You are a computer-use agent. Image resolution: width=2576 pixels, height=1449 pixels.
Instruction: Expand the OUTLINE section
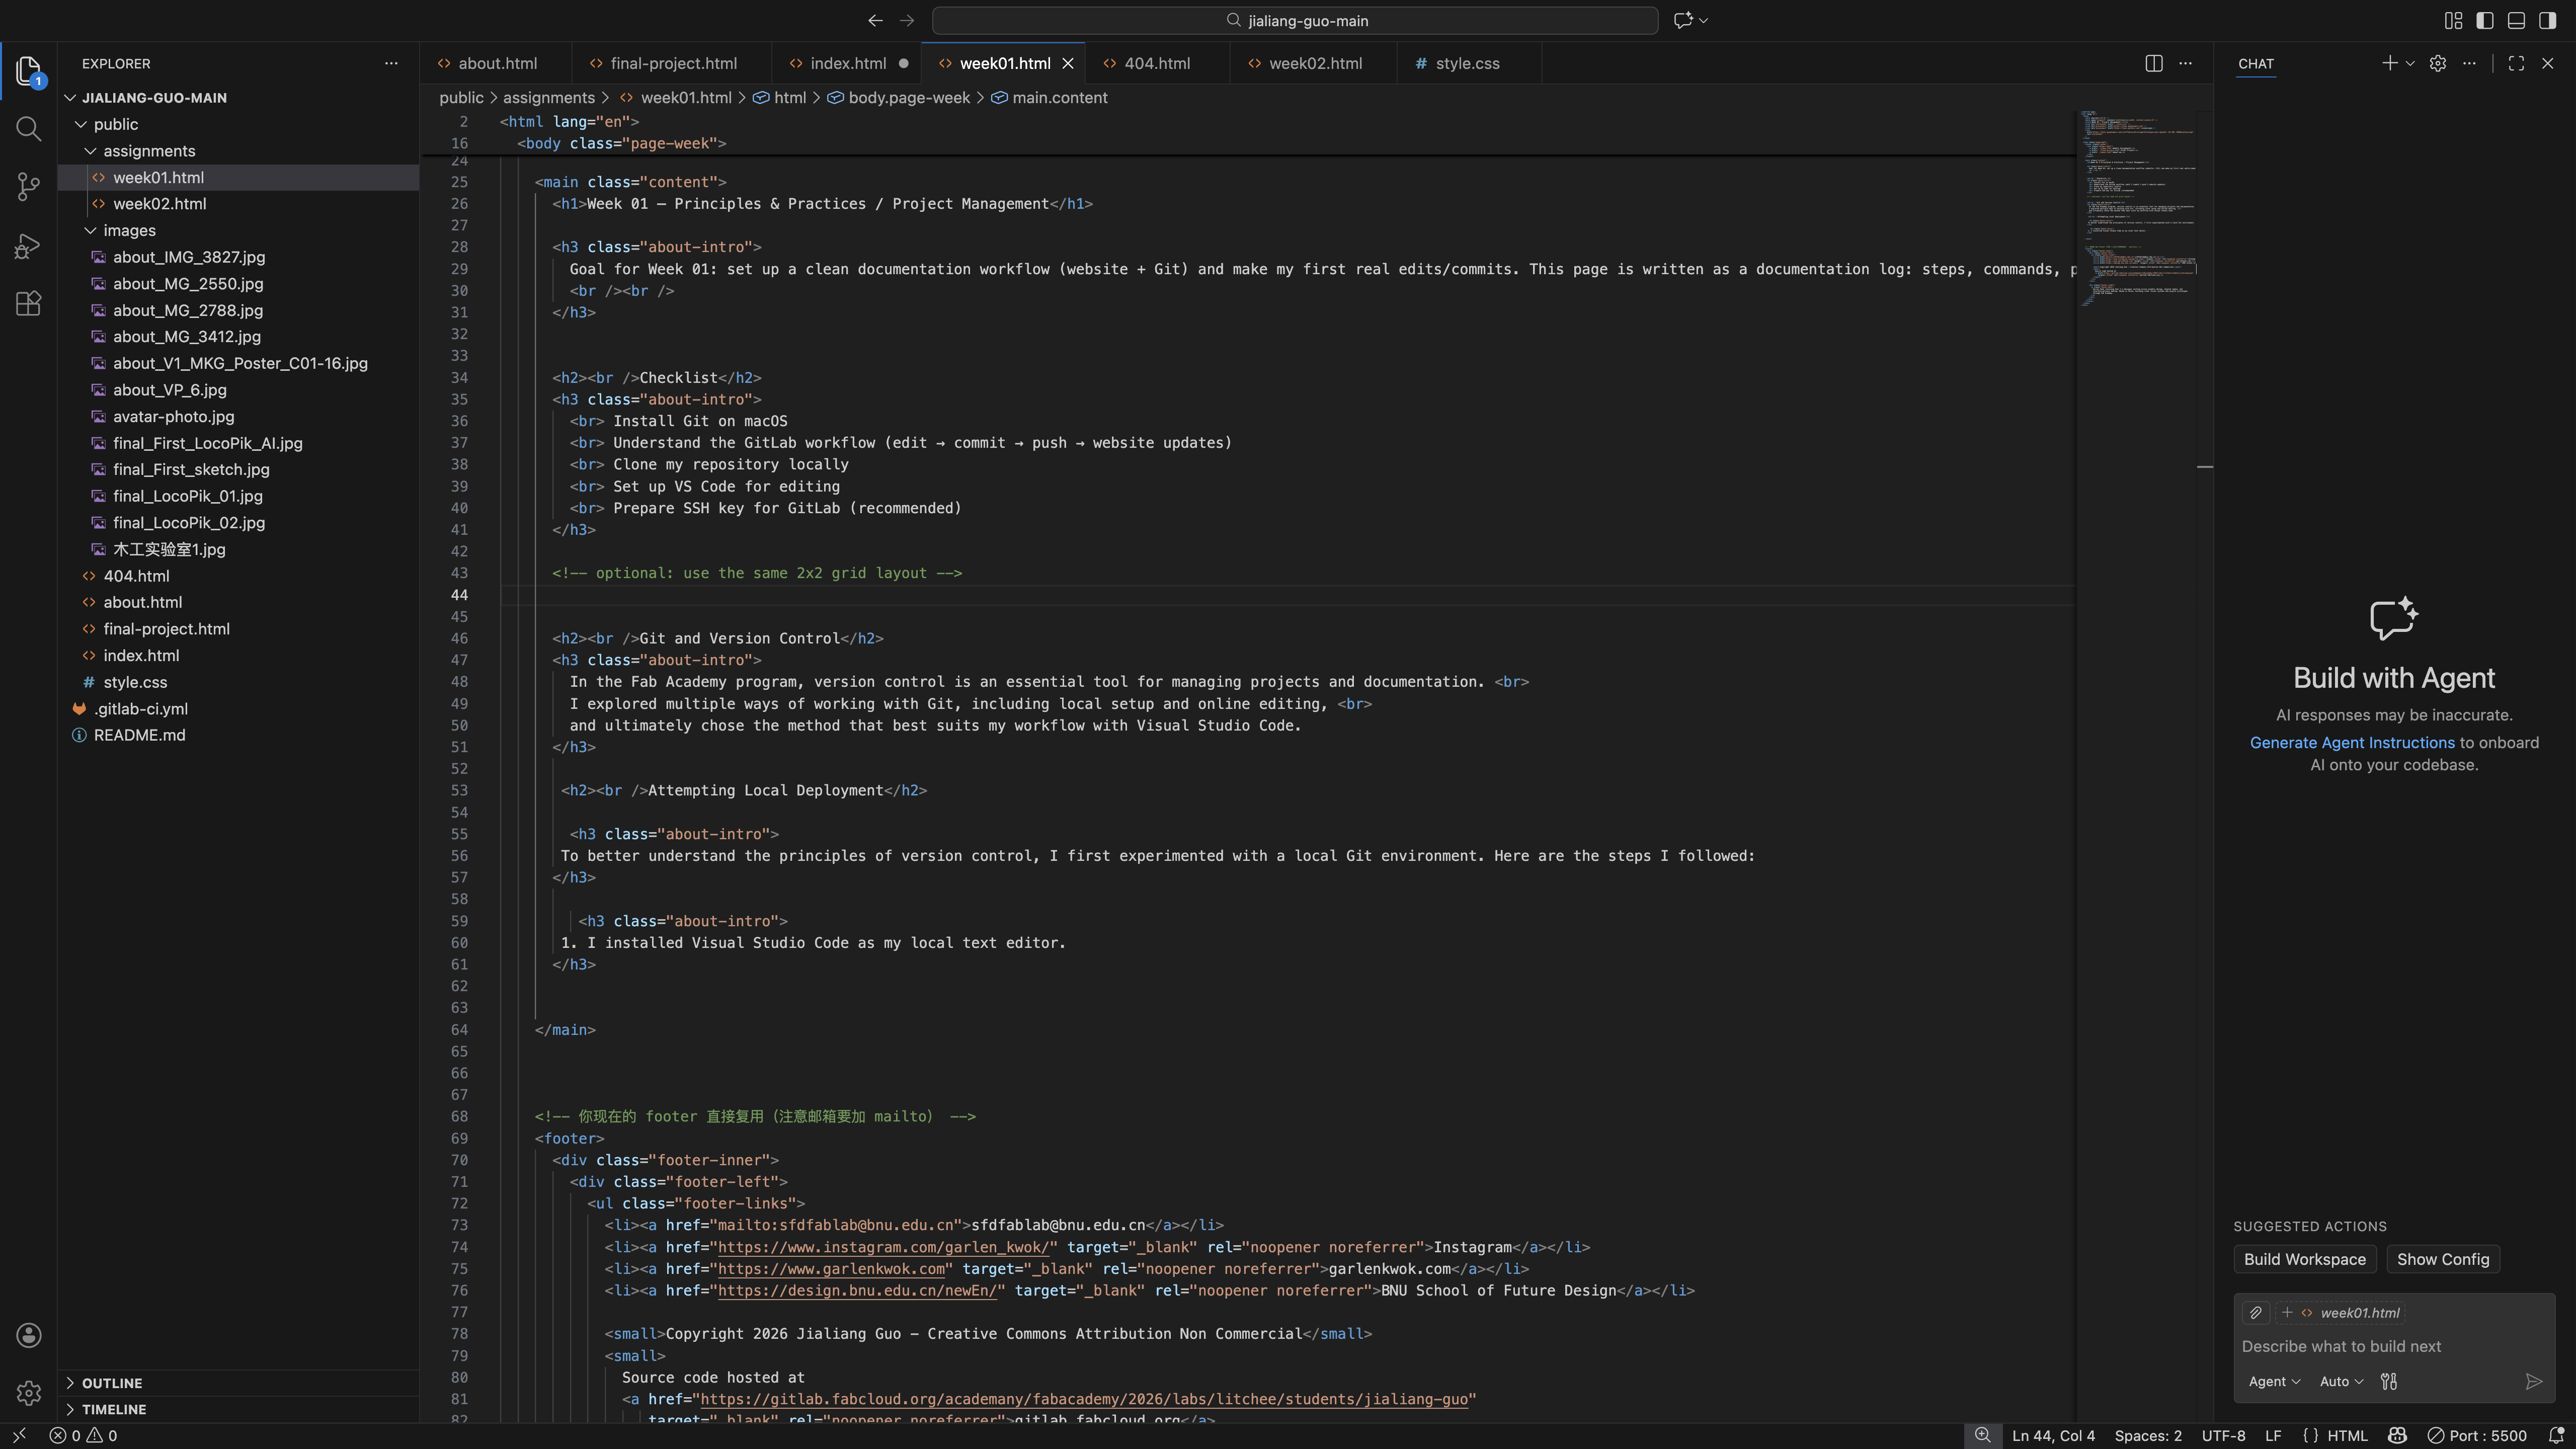(112, 1383)
